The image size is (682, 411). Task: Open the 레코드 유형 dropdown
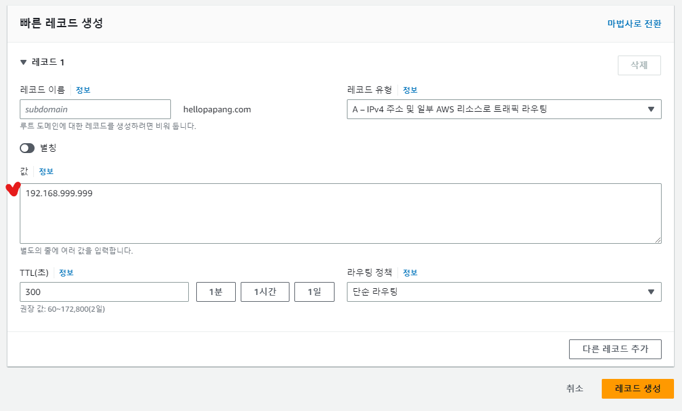[x=504, y=109]
